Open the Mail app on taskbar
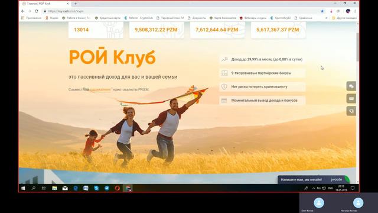This screenshot has height=213, width=378. [65, 188]
